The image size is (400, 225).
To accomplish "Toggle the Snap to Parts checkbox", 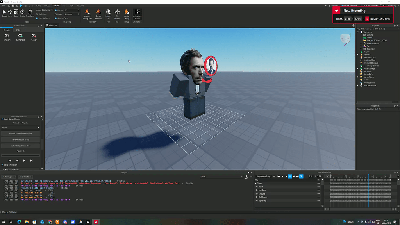I will click(55, 18).
